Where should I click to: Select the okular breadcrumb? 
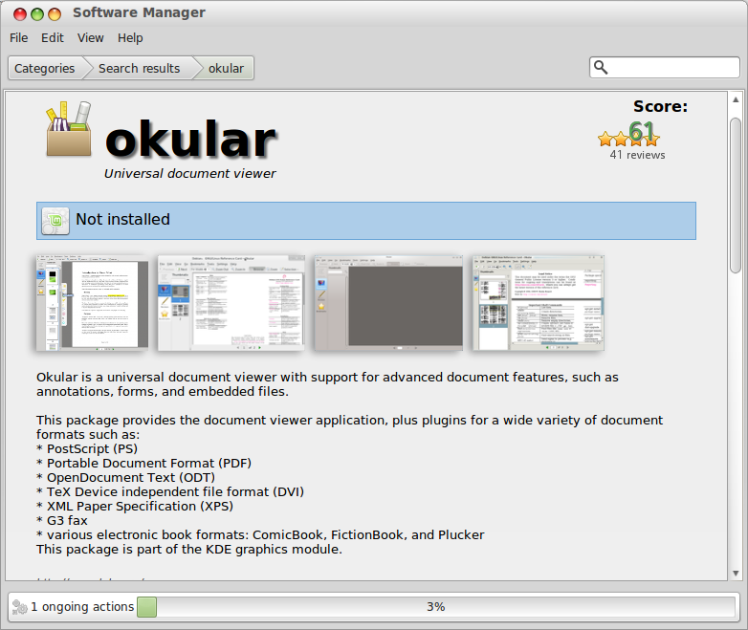pos(226,68)
